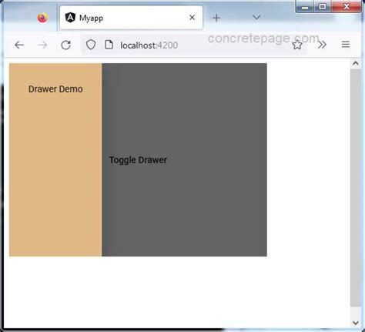Image resolution: width=365 pixels, height=332 pixels.
Task: Click the Drawer Demo text
Action: tap(55, 89)
